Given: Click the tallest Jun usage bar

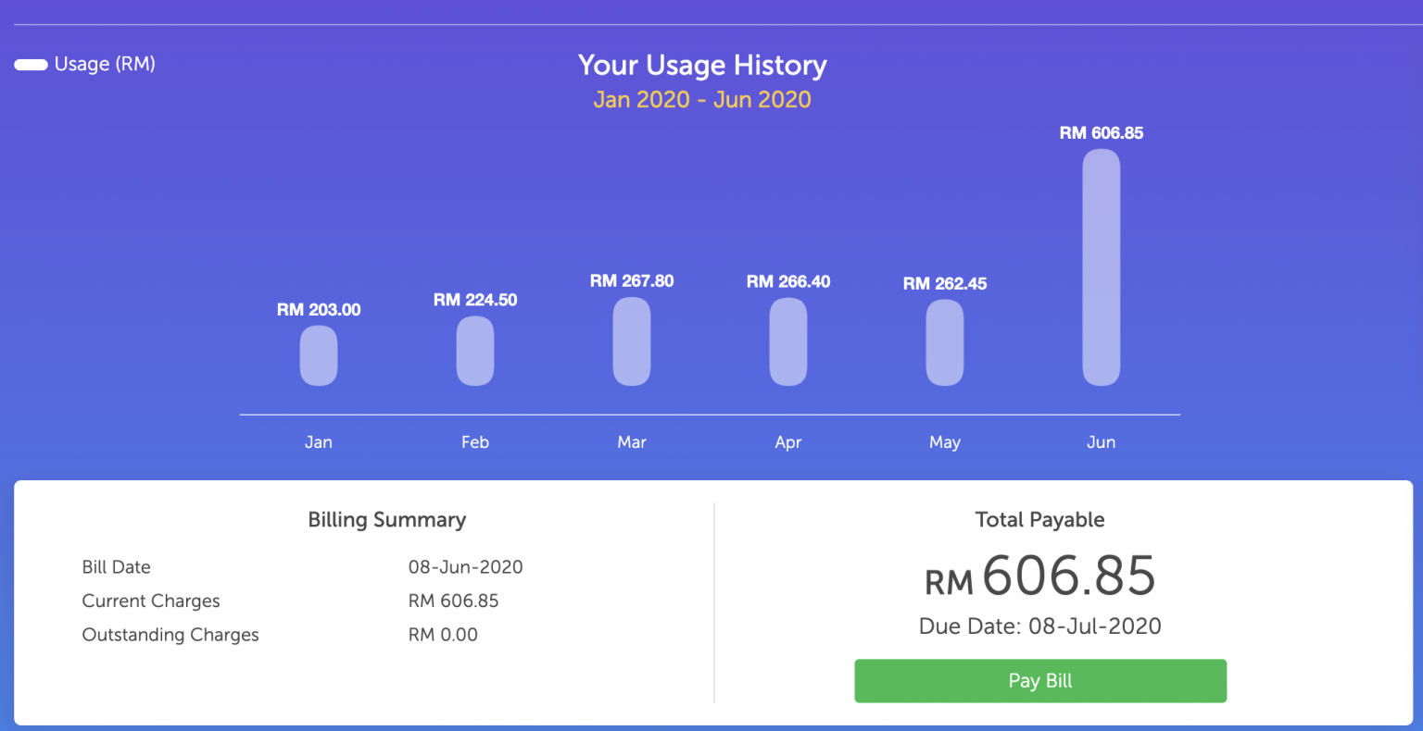Looking at the screenshot, I should pyautogui.click(x=1101, y=268).
